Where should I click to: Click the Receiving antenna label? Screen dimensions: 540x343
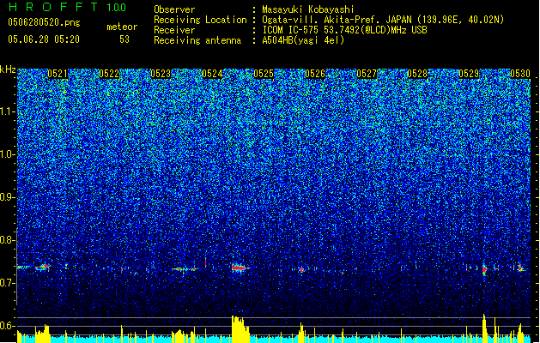[x=197, y=40]
